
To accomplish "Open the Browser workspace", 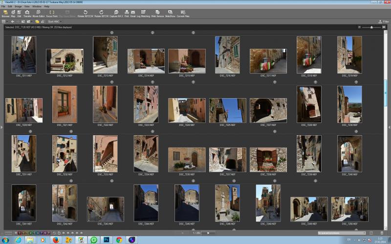I will coord(5,14).
